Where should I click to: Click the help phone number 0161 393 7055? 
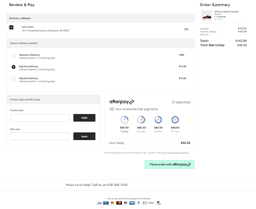pos(117,185)
